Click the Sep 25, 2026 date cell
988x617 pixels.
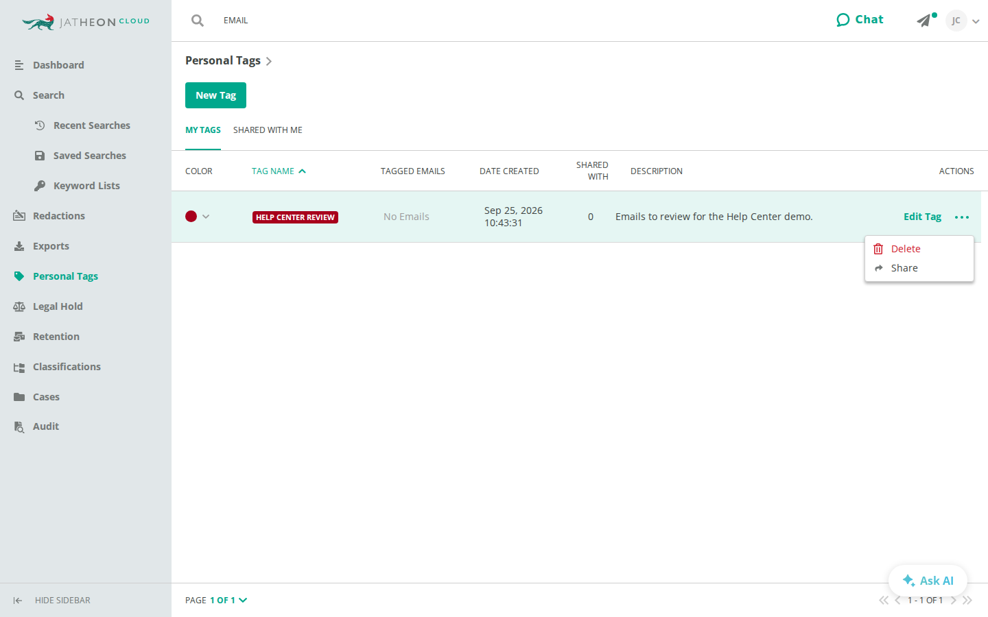pyautogui.click(x=513, y=217)
